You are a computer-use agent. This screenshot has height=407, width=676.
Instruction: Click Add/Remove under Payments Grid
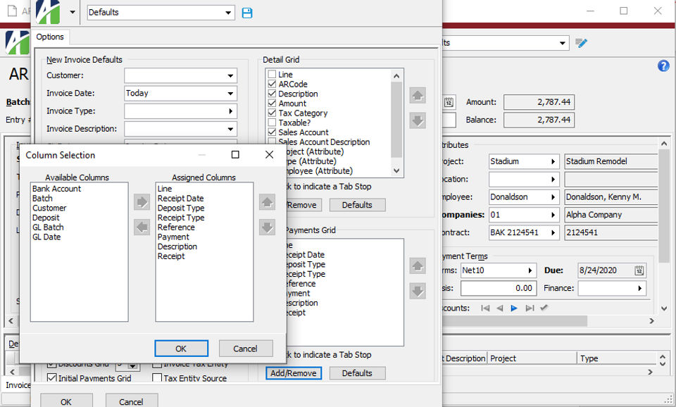(294, 373)
